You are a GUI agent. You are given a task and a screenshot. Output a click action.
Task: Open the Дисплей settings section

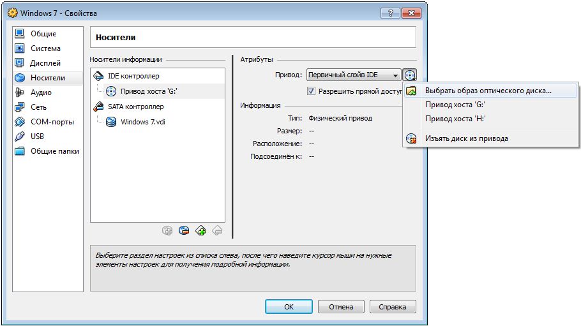tap(47, 63)
